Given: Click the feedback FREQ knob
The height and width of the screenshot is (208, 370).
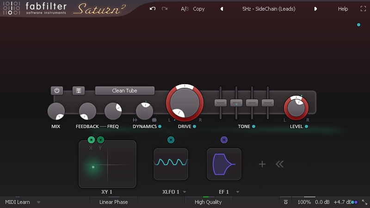Looking at the screenshot, I should coord(113,111).
